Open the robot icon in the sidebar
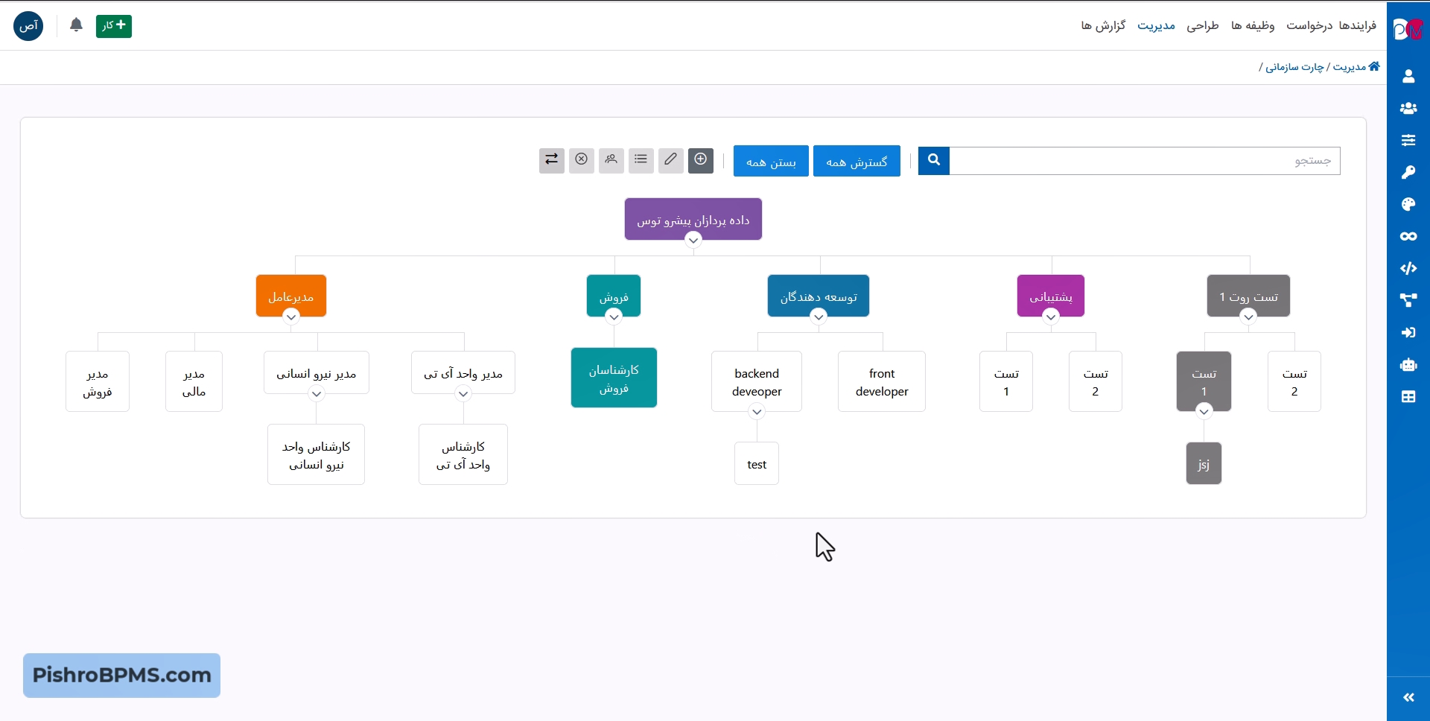The width and height of the screenshot is (1430, 721). [x=1408, y=365]
